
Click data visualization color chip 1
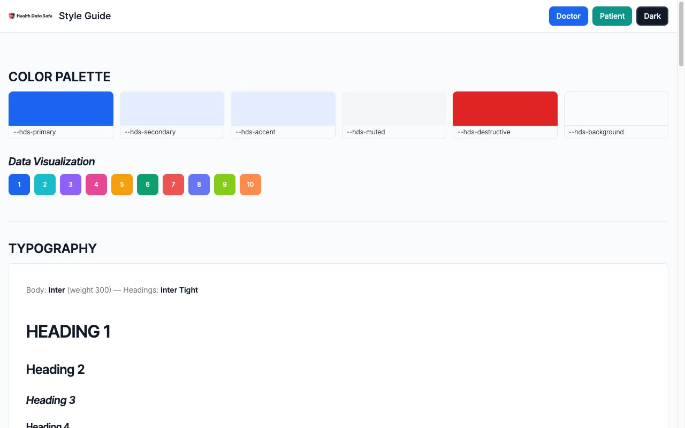pos(19,185)
